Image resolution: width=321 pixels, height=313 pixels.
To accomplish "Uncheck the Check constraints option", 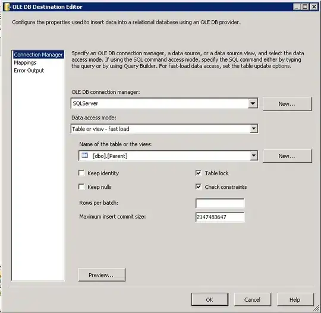I will pos(199,186).
